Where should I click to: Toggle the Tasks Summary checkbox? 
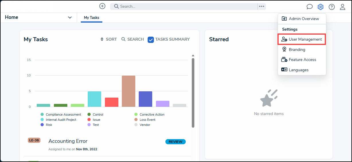coord(151,39)
